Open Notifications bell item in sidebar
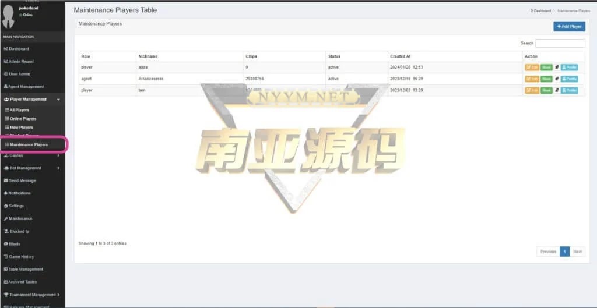The image size is (597, 308). (x=20, y=193)
